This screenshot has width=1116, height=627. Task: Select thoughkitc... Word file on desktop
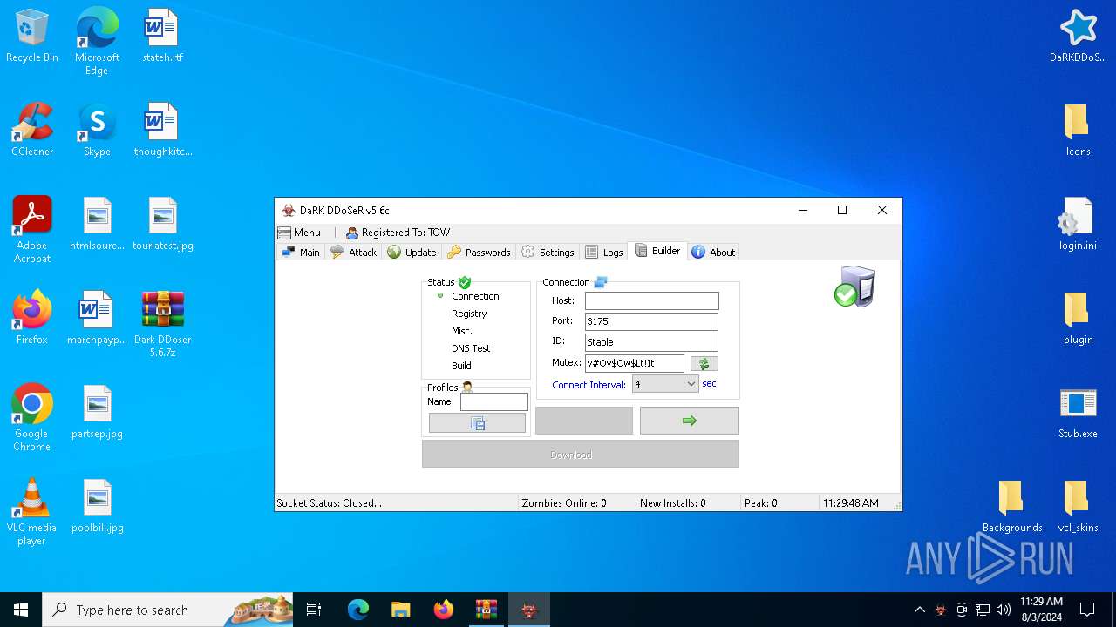coord(162,131)
